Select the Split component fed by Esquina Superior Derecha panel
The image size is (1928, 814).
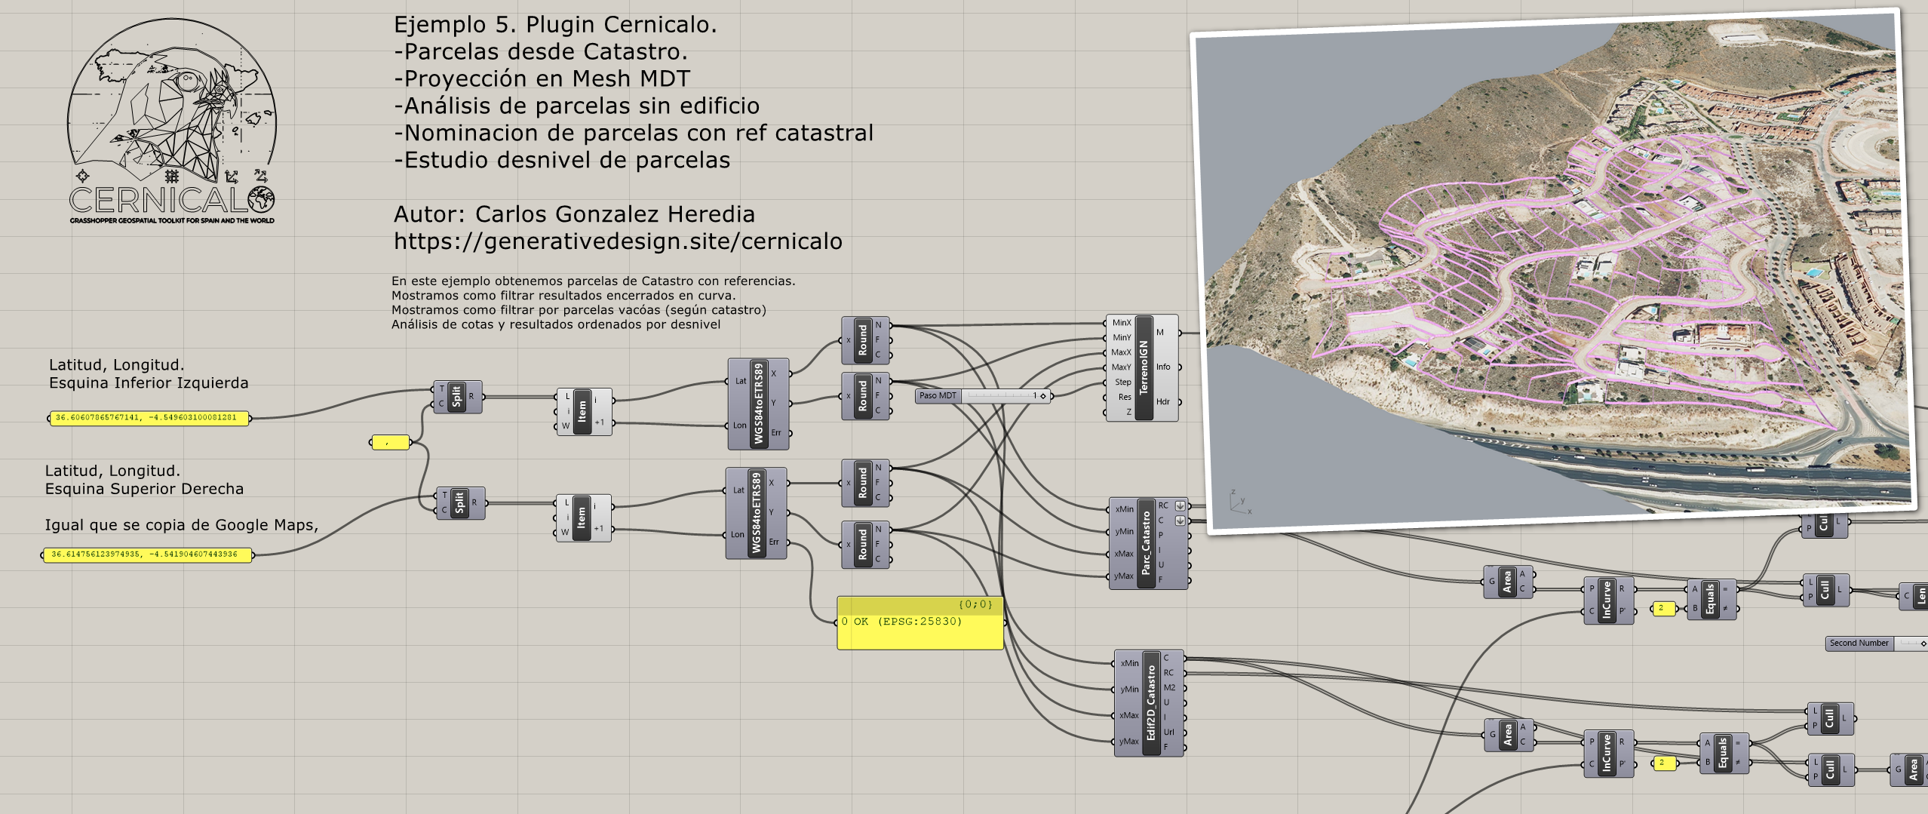[460, 503]
